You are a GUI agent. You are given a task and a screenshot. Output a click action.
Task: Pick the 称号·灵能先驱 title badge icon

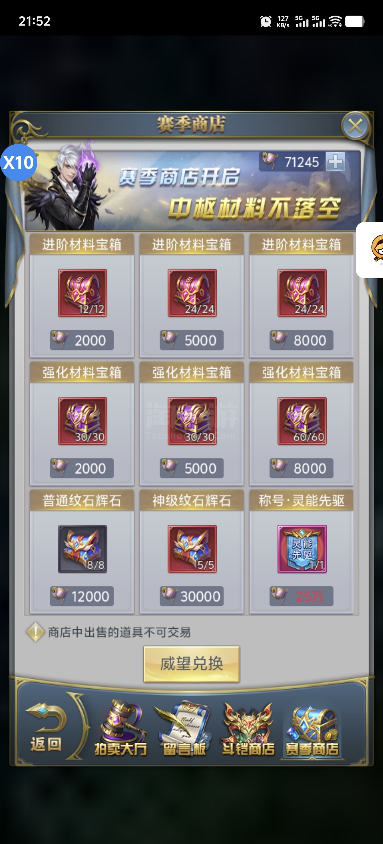tap(302, 548)
